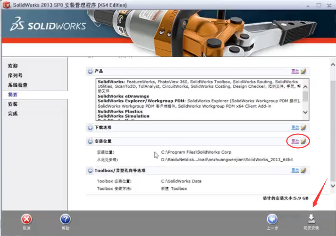Click the D:\BaiduNetdisk source path
Screen dimensions: 336x236
point(227,160)
